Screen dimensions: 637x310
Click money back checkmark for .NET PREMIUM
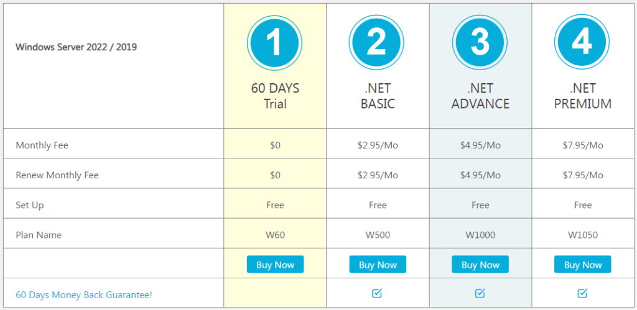pyautogui.click(x=582, y=293)
